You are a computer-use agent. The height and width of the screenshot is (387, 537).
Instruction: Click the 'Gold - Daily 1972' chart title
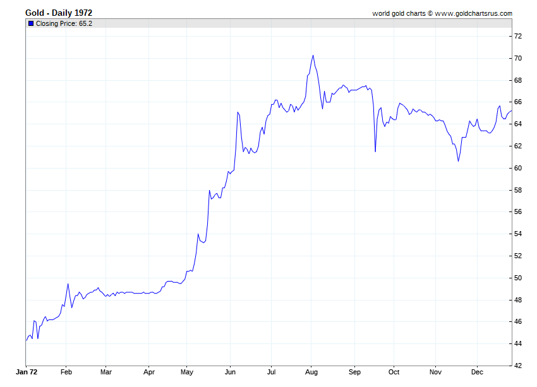click(59, 13)
